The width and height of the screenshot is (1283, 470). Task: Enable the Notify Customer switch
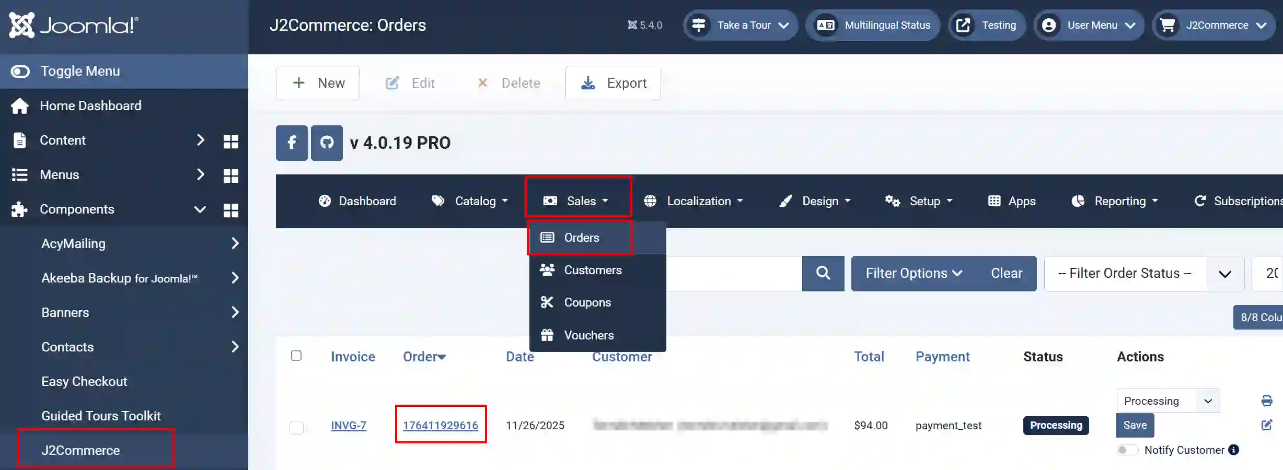[x=1127, y=450]
